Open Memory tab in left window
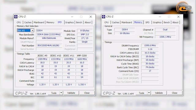Screen dimensions: 196x110 click(50, 22)
